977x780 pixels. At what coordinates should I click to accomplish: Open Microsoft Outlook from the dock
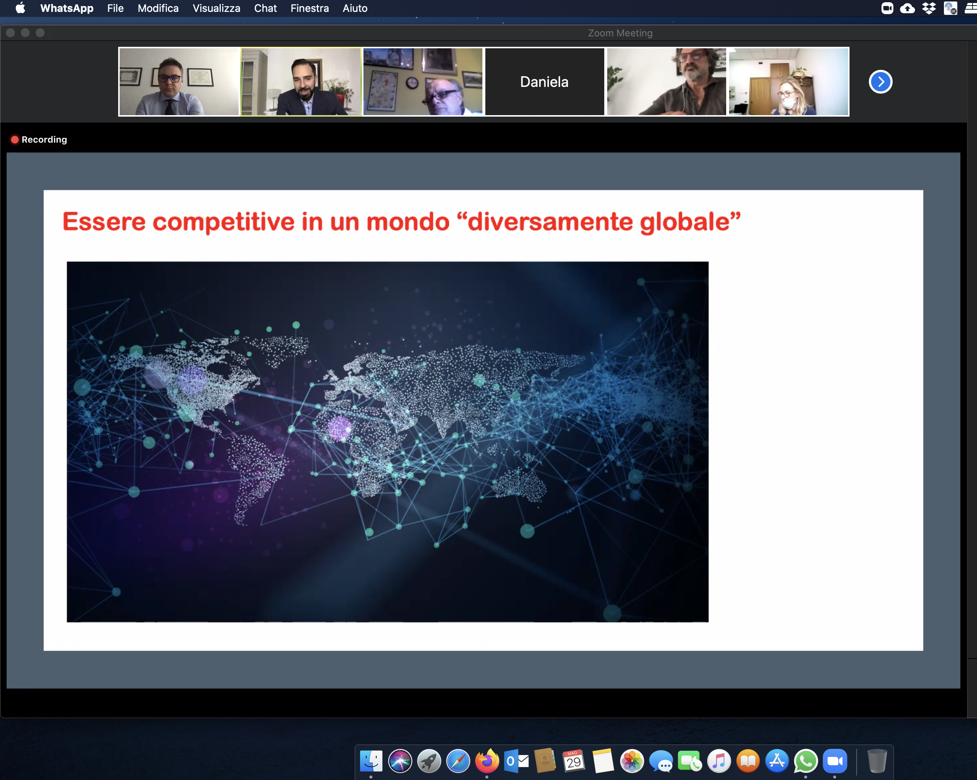(516, 761)
